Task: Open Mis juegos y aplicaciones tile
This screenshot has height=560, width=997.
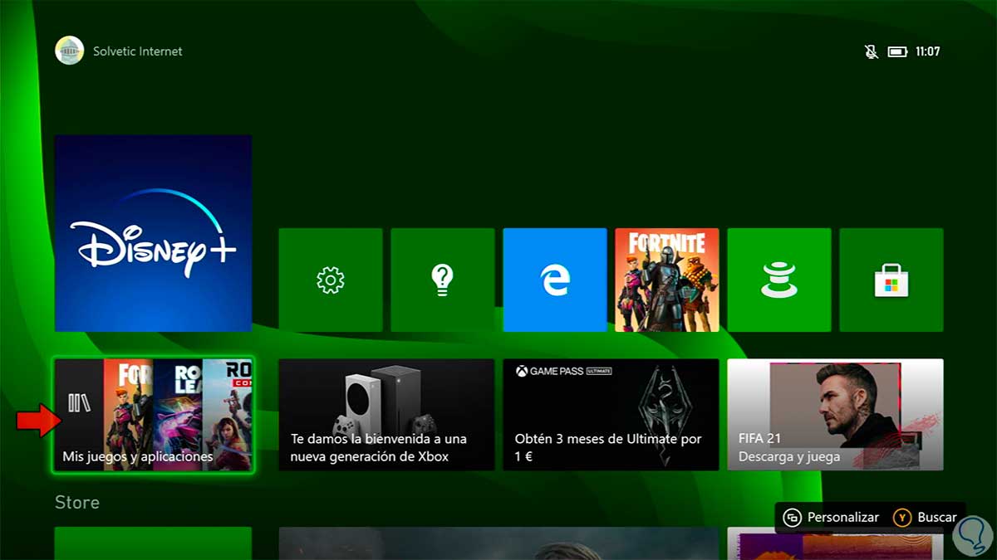Action: pyautogui.click(x=154, y=415)
